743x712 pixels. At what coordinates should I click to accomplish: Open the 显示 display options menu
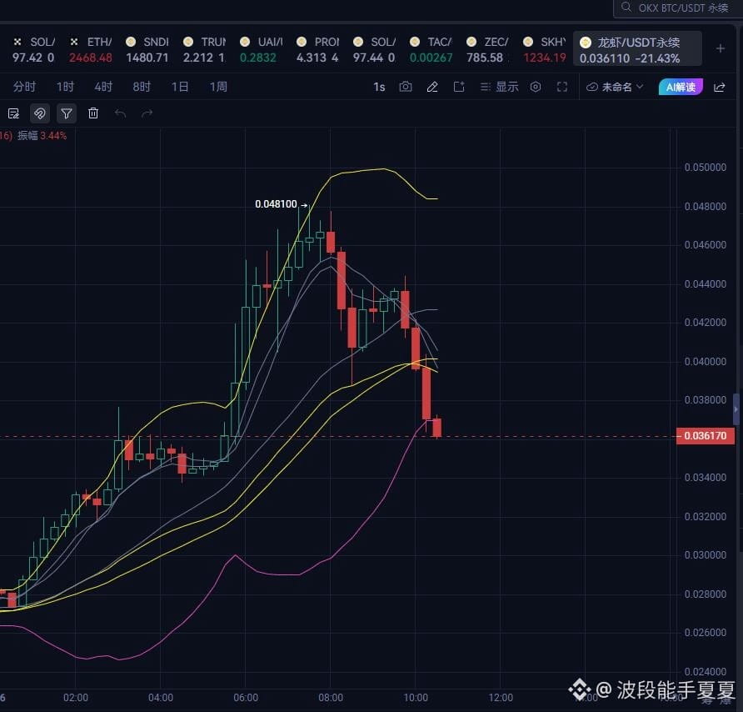click(500, 87)
